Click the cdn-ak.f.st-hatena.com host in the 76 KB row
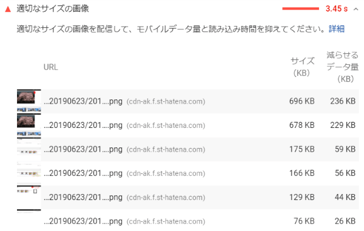364x231 pixels. coord(166,221)
